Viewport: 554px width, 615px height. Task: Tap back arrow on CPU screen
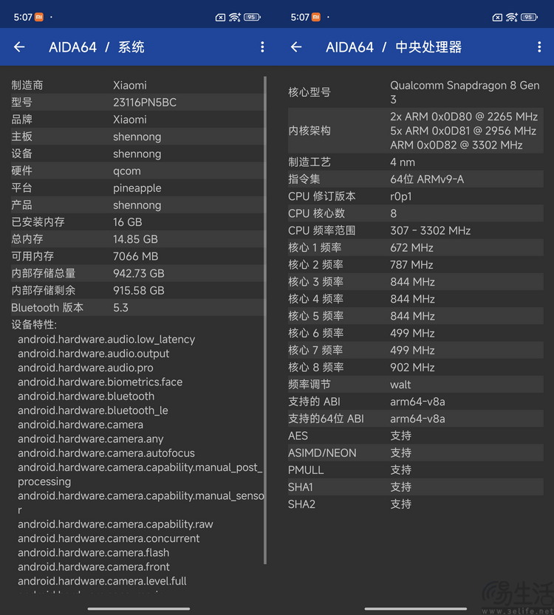click(296, 47)
